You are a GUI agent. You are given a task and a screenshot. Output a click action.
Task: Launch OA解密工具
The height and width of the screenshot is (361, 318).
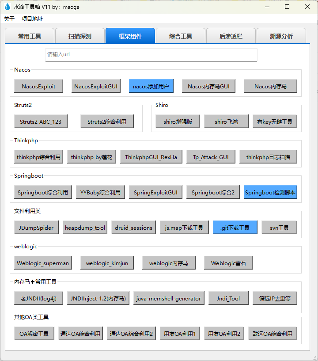coord(34,333)
